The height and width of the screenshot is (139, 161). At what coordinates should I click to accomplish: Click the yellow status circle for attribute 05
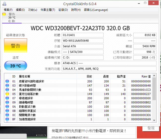7,94
